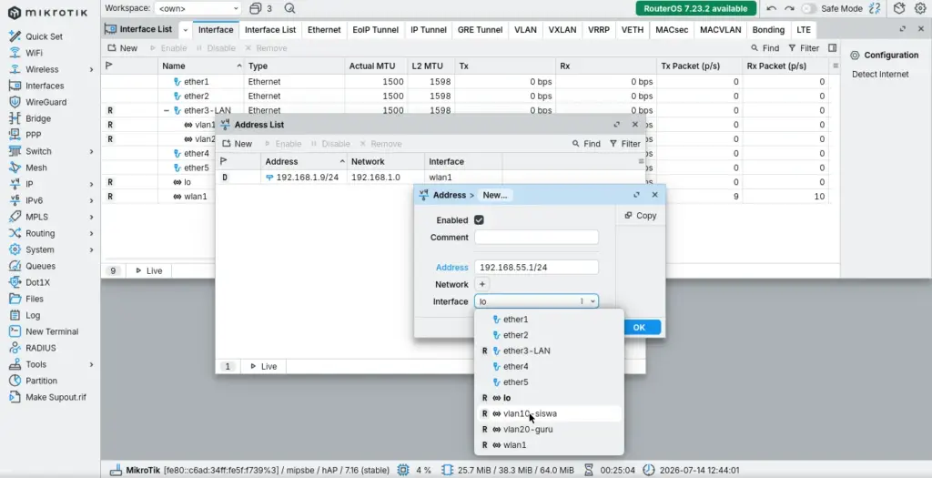The height and width of the screenshot is (478, 932).
Task: Collapse the ether3-LAN tree row
Action: click(x=167, y=110)
